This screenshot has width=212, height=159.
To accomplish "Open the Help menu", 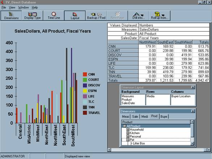I will [x=35, y=8].
